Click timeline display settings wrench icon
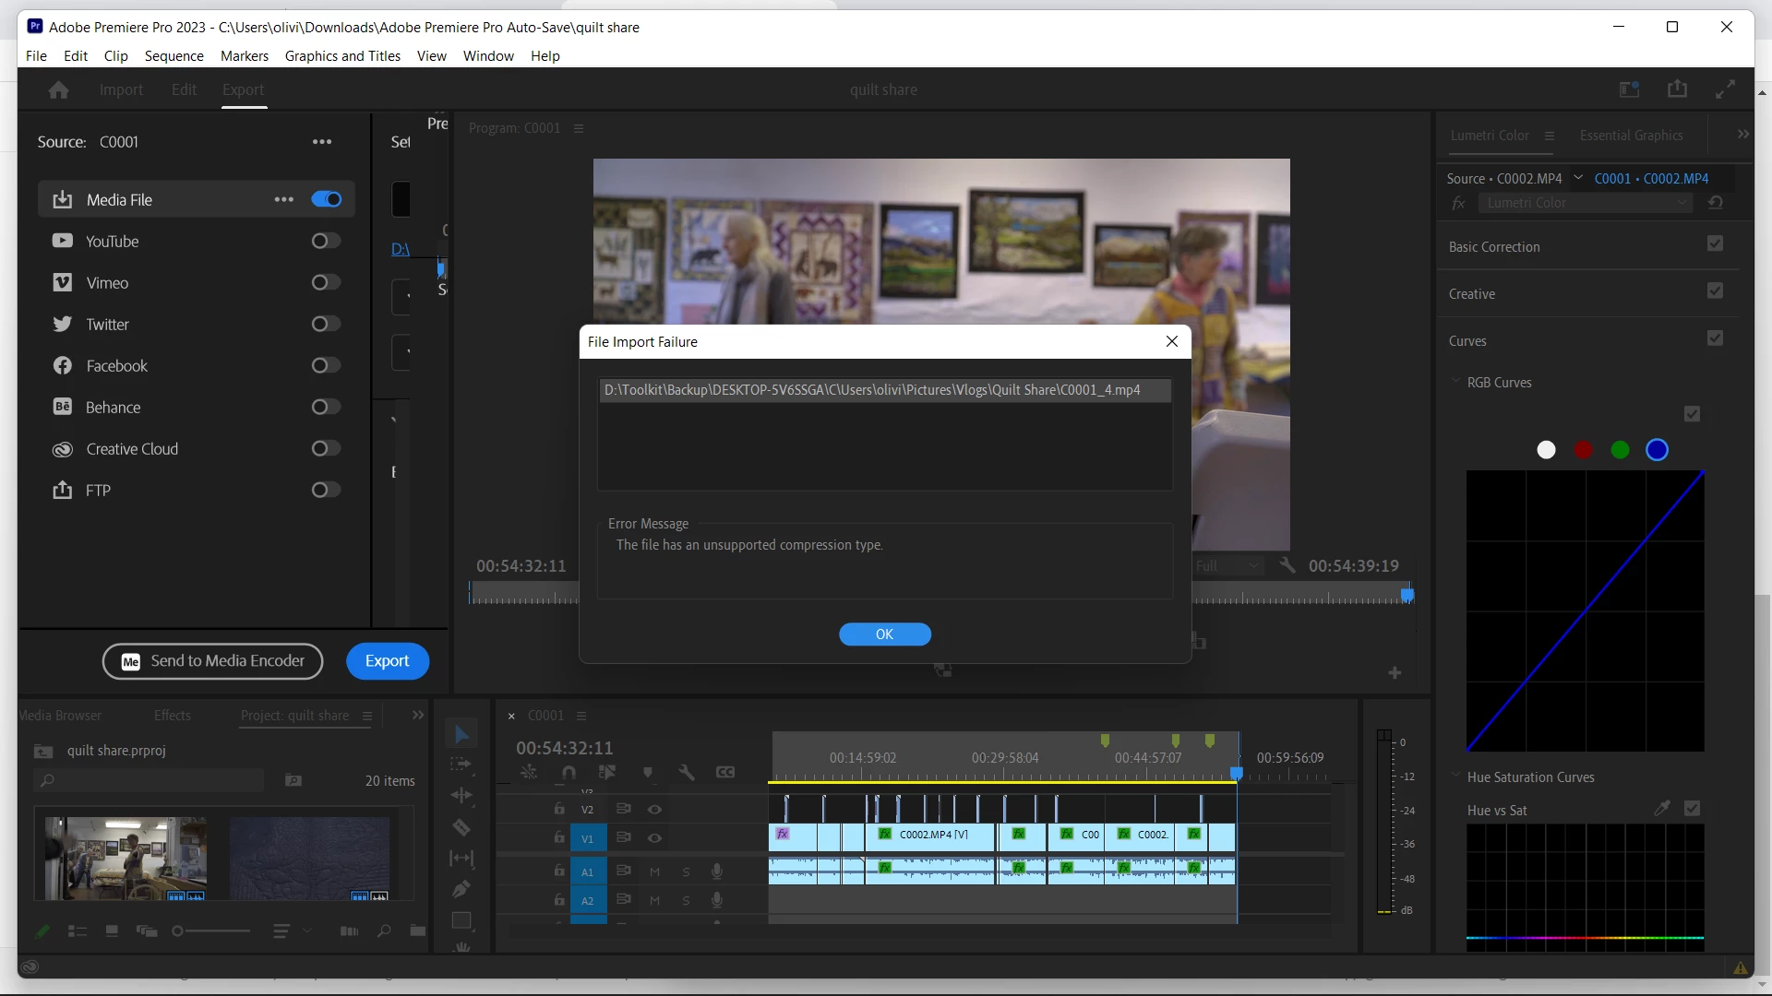The width and height of the screenshot is (1772, 996). click(x=687, y=773)
